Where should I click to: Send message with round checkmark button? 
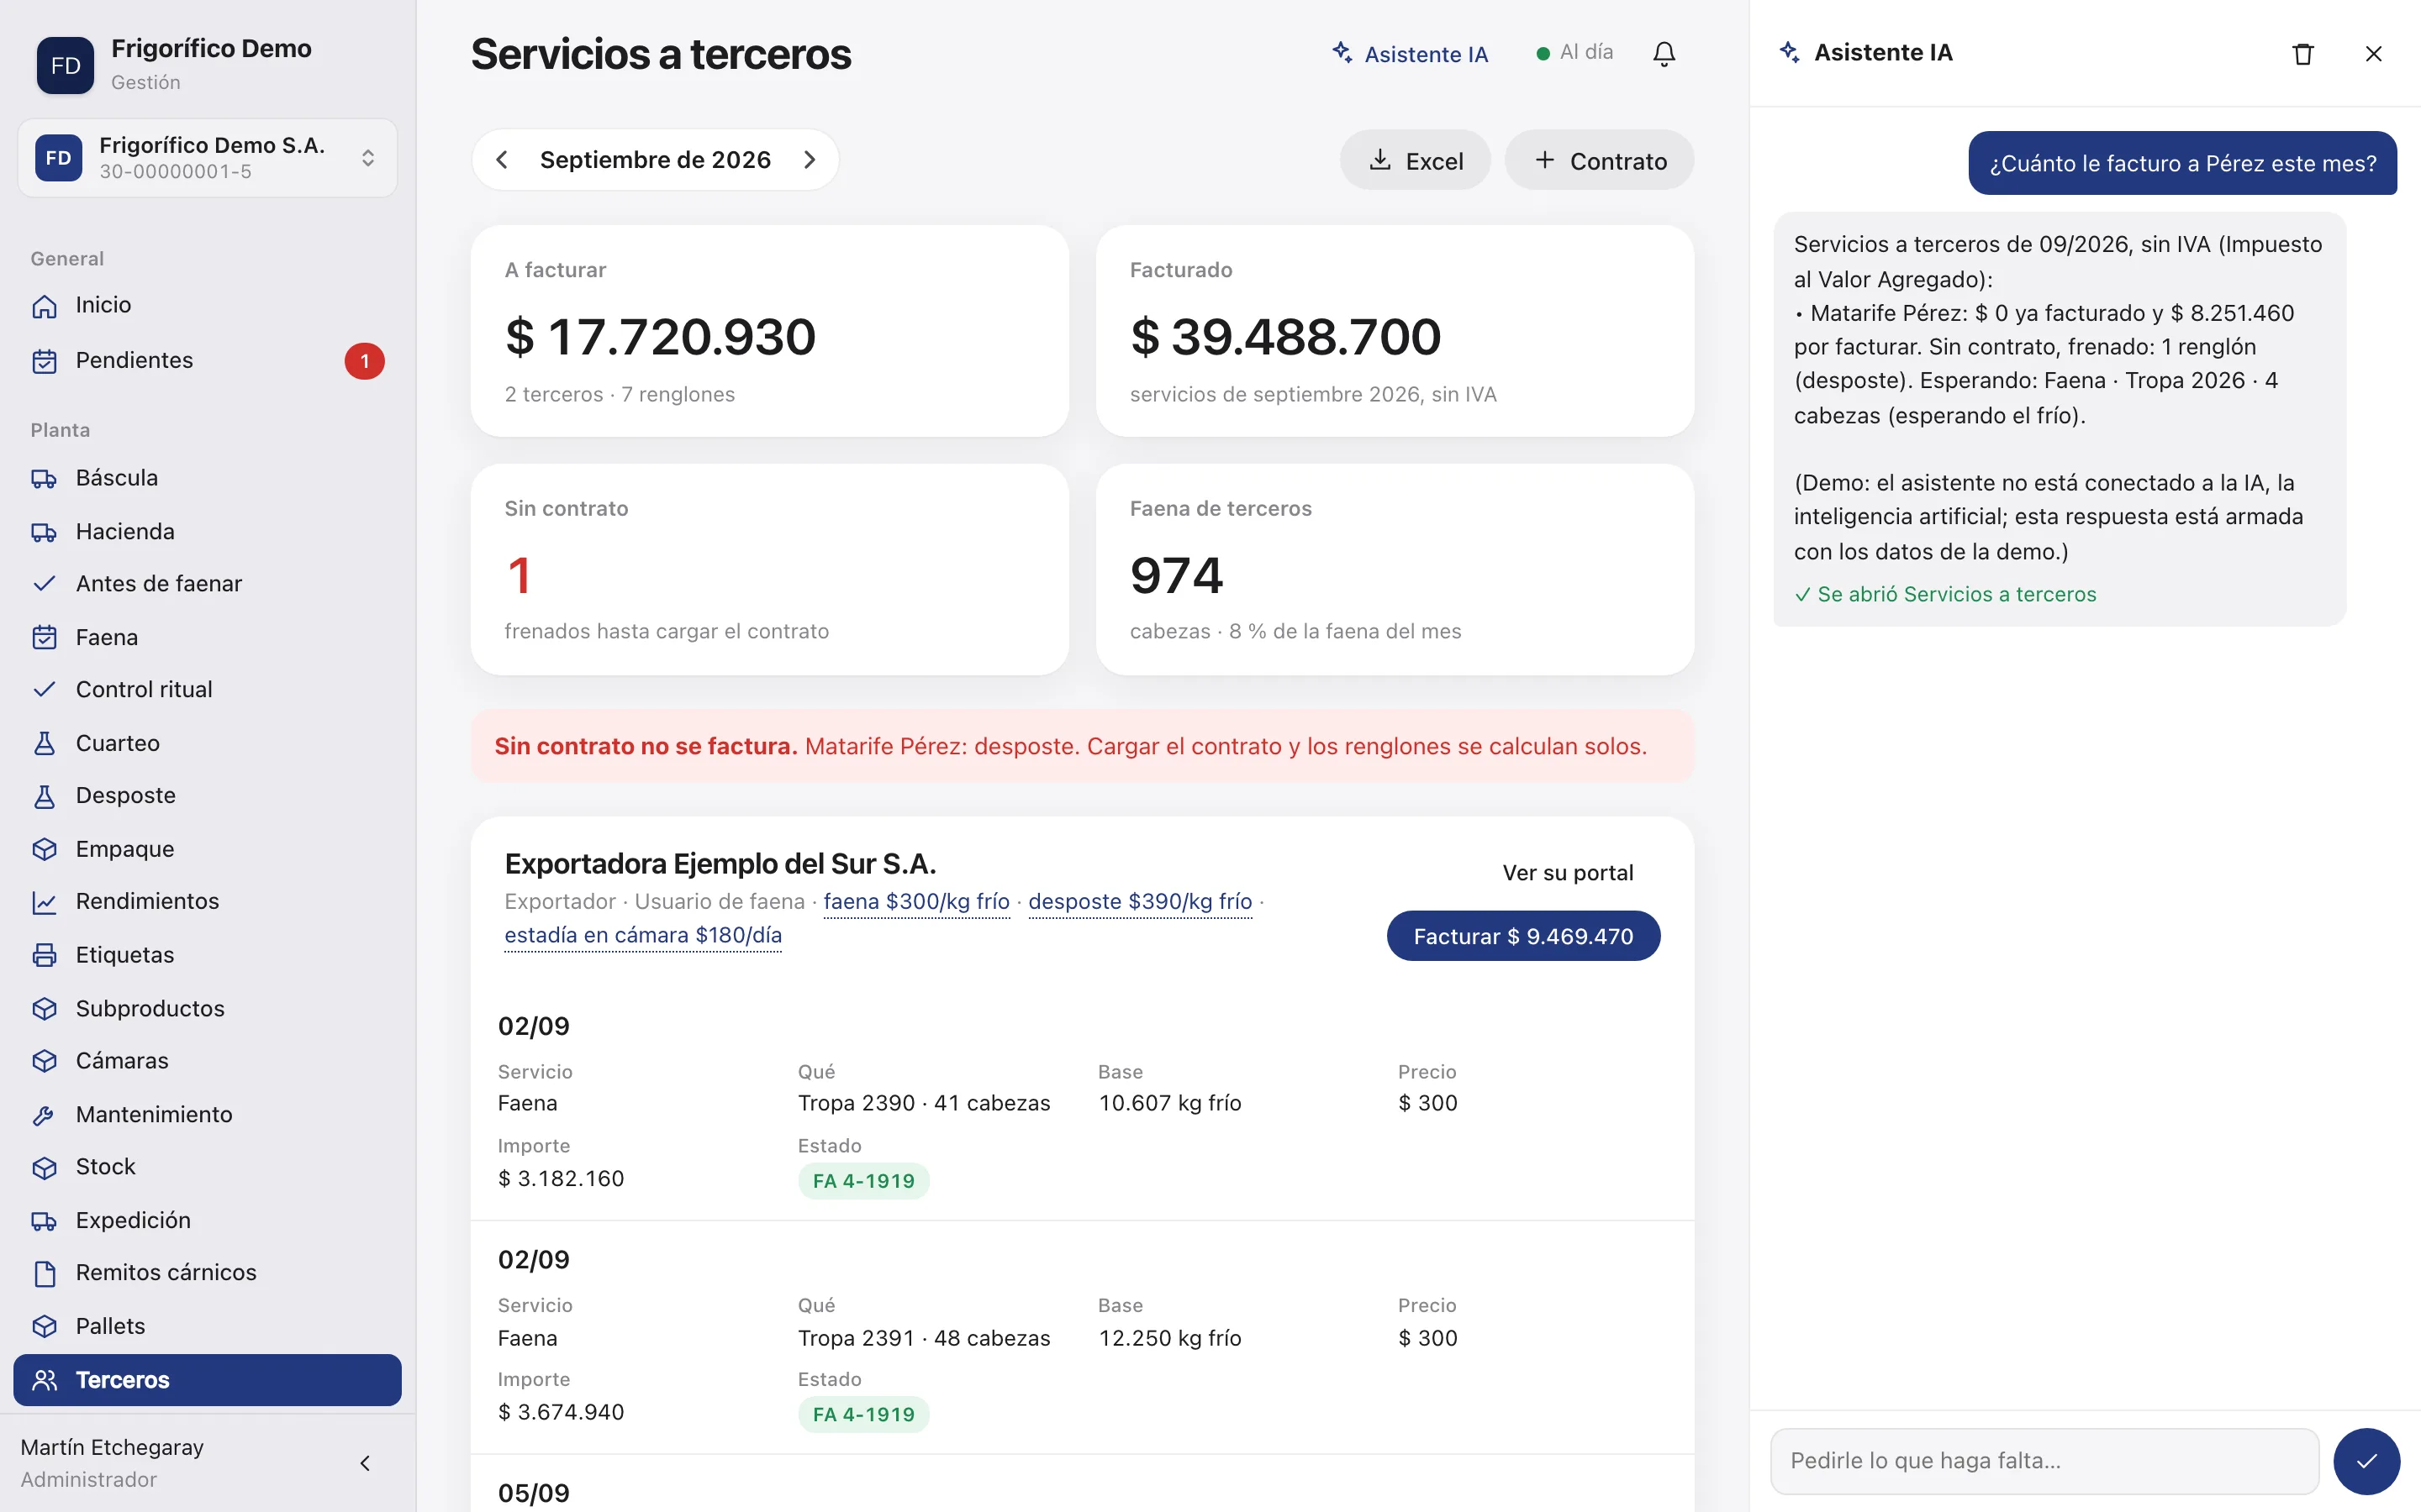click(2366, 1461)
